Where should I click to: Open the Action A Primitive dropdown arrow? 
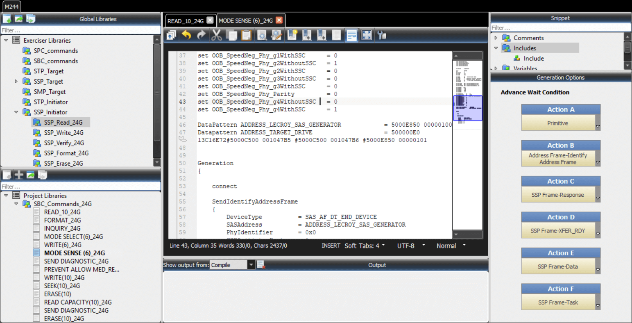pos(598,127)
